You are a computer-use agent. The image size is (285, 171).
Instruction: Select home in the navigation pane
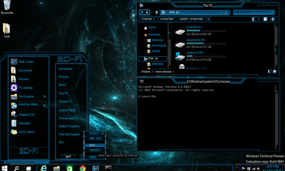[x=150, y=27]
